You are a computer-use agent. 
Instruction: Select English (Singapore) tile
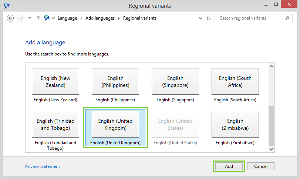pyautogui.click(x=175, y=81)
